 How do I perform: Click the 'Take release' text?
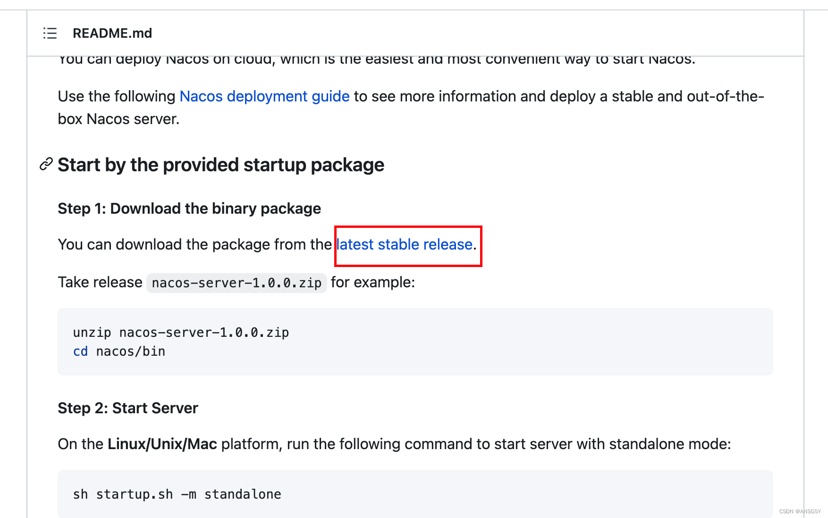coord(100,282)
